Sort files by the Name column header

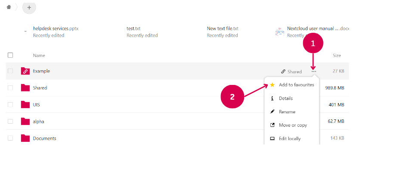click(39, 56)
